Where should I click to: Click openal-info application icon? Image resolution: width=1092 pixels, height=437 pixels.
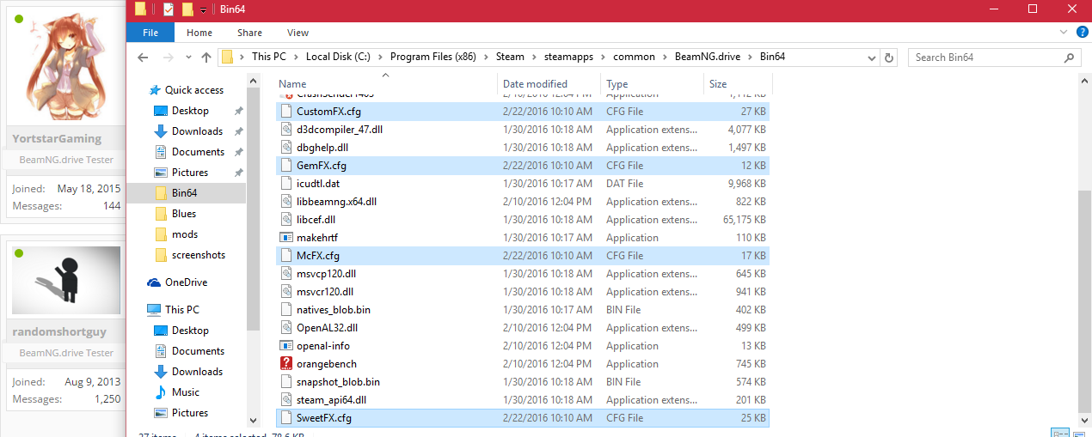[286, 346]
